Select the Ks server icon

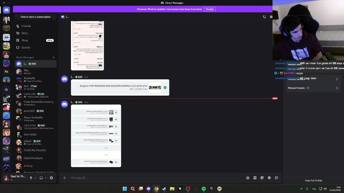pos(6,72)
